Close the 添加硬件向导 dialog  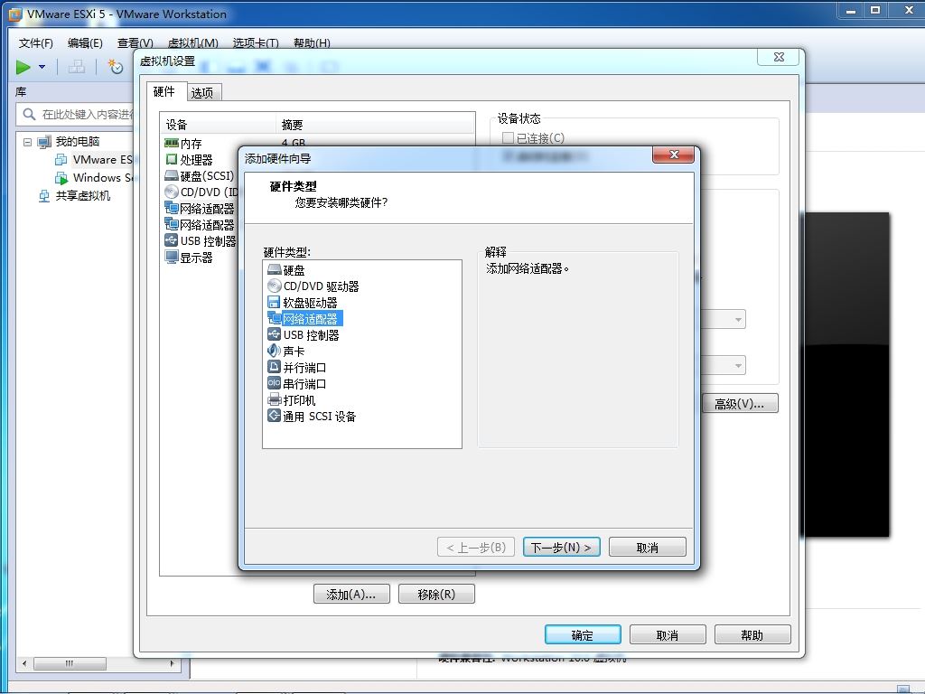click(673, 155)
